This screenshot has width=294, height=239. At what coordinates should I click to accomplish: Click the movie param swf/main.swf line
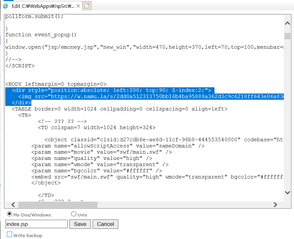102,152
